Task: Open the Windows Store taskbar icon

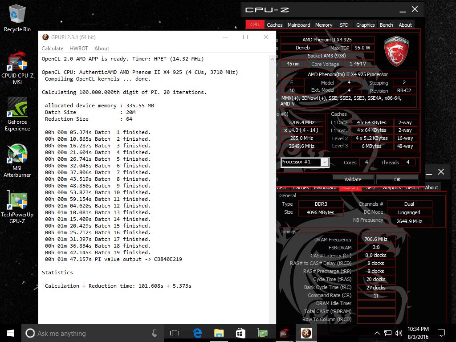Action: tap(240, 333)
